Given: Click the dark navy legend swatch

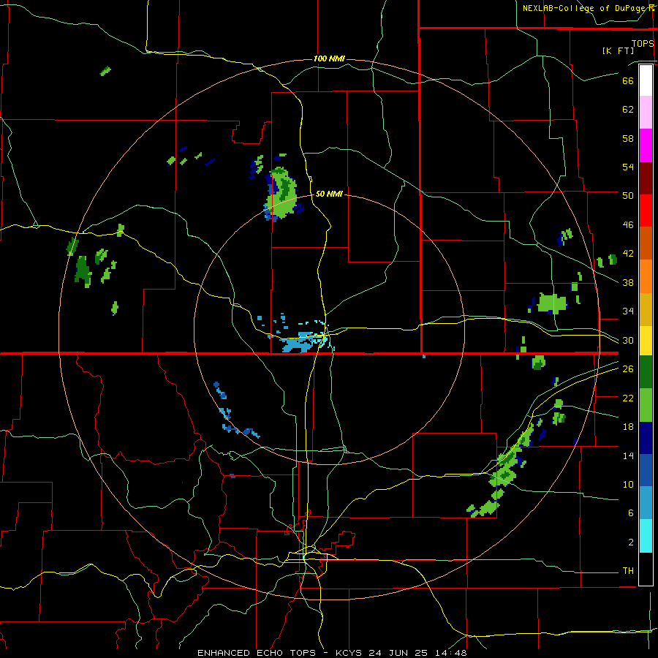Looking at the screenshot, I should 646,438.
